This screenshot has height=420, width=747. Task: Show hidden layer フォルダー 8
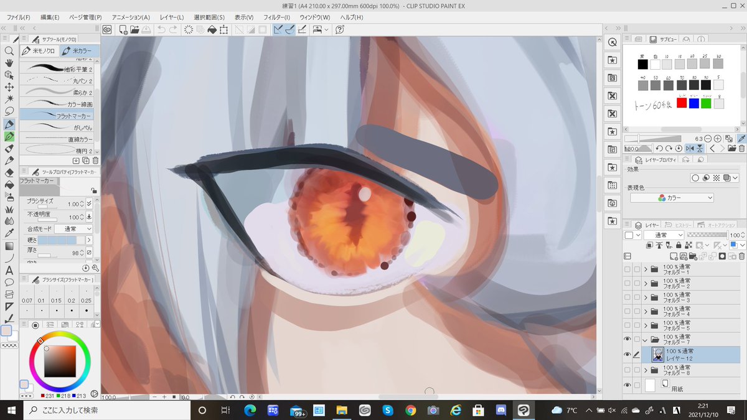pyautogui.click(x=627, y=370)
